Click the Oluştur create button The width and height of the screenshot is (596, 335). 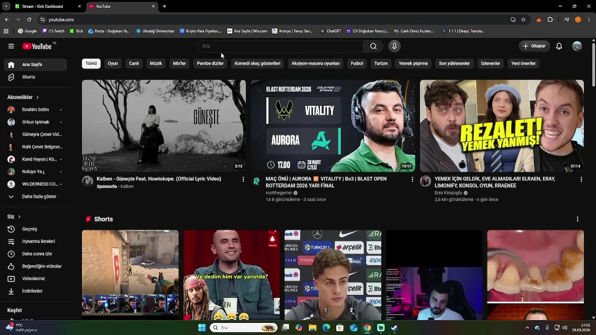(x=535, y=46)
